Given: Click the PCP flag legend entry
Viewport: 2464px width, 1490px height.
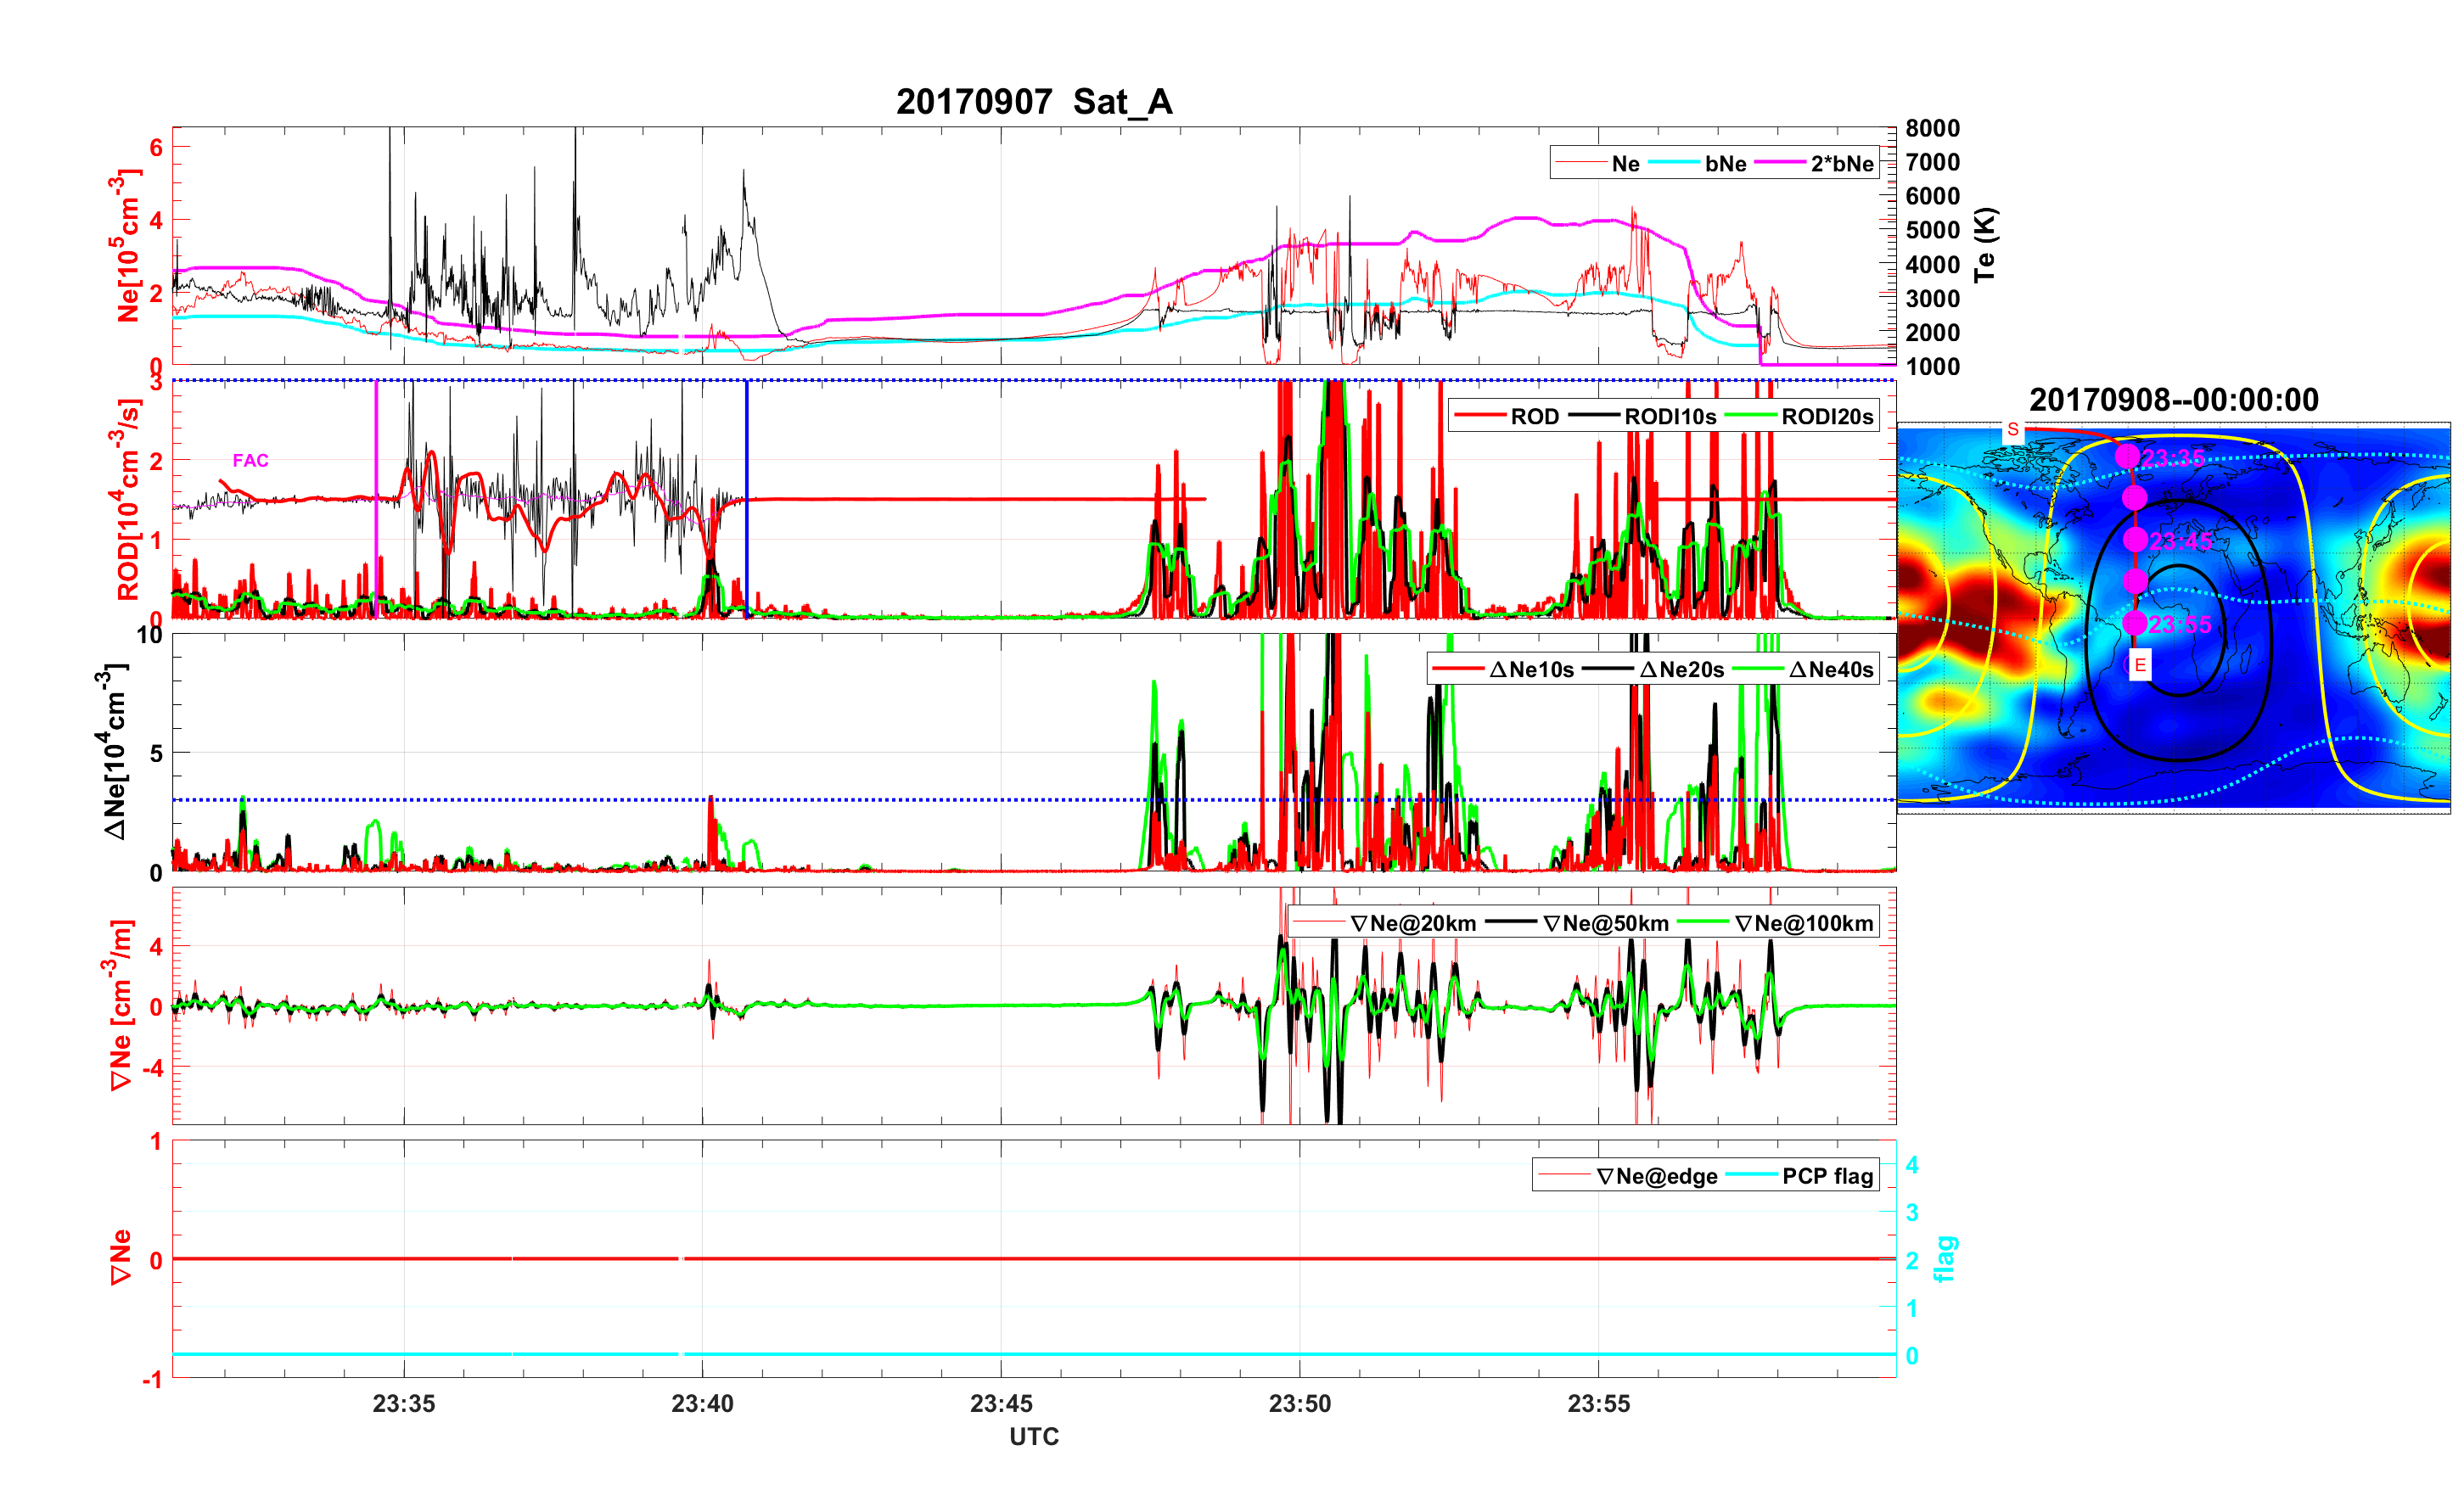Looking at the screenshot, I should coord(1827,1176).
